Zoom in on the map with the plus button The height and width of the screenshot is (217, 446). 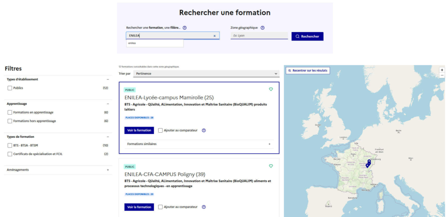tap(442, 70)
